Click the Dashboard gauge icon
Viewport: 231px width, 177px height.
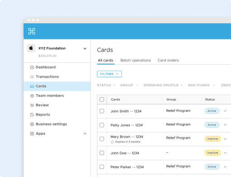pyautogui.click(x=32, y=67)
